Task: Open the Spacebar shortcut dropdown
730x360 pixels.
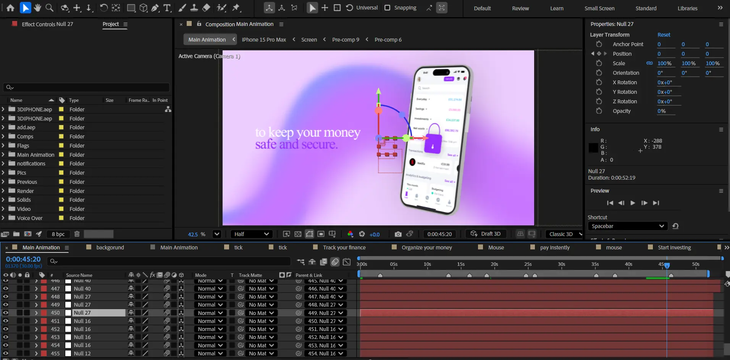Action: (x=627, y=226)
